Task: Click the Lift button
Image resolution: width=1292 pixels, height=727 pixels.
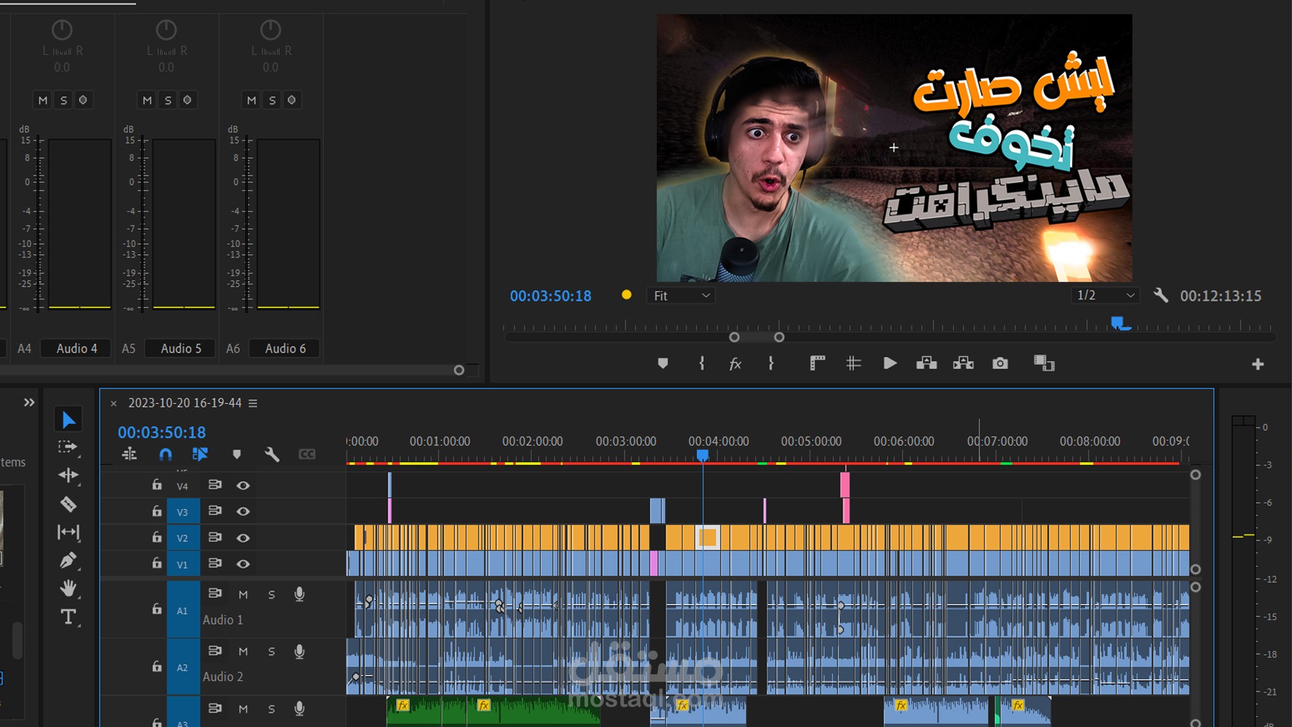Action: click(x=927, y=363)
